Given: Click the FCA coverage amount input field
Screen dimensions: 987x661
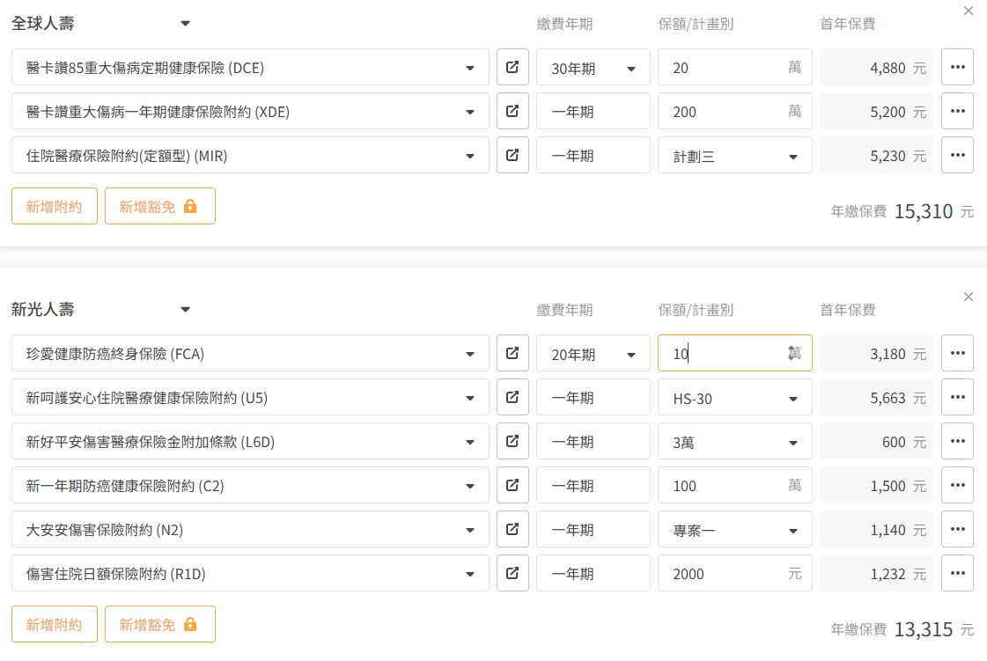Looking at the screenshot, I should [722, 354].
